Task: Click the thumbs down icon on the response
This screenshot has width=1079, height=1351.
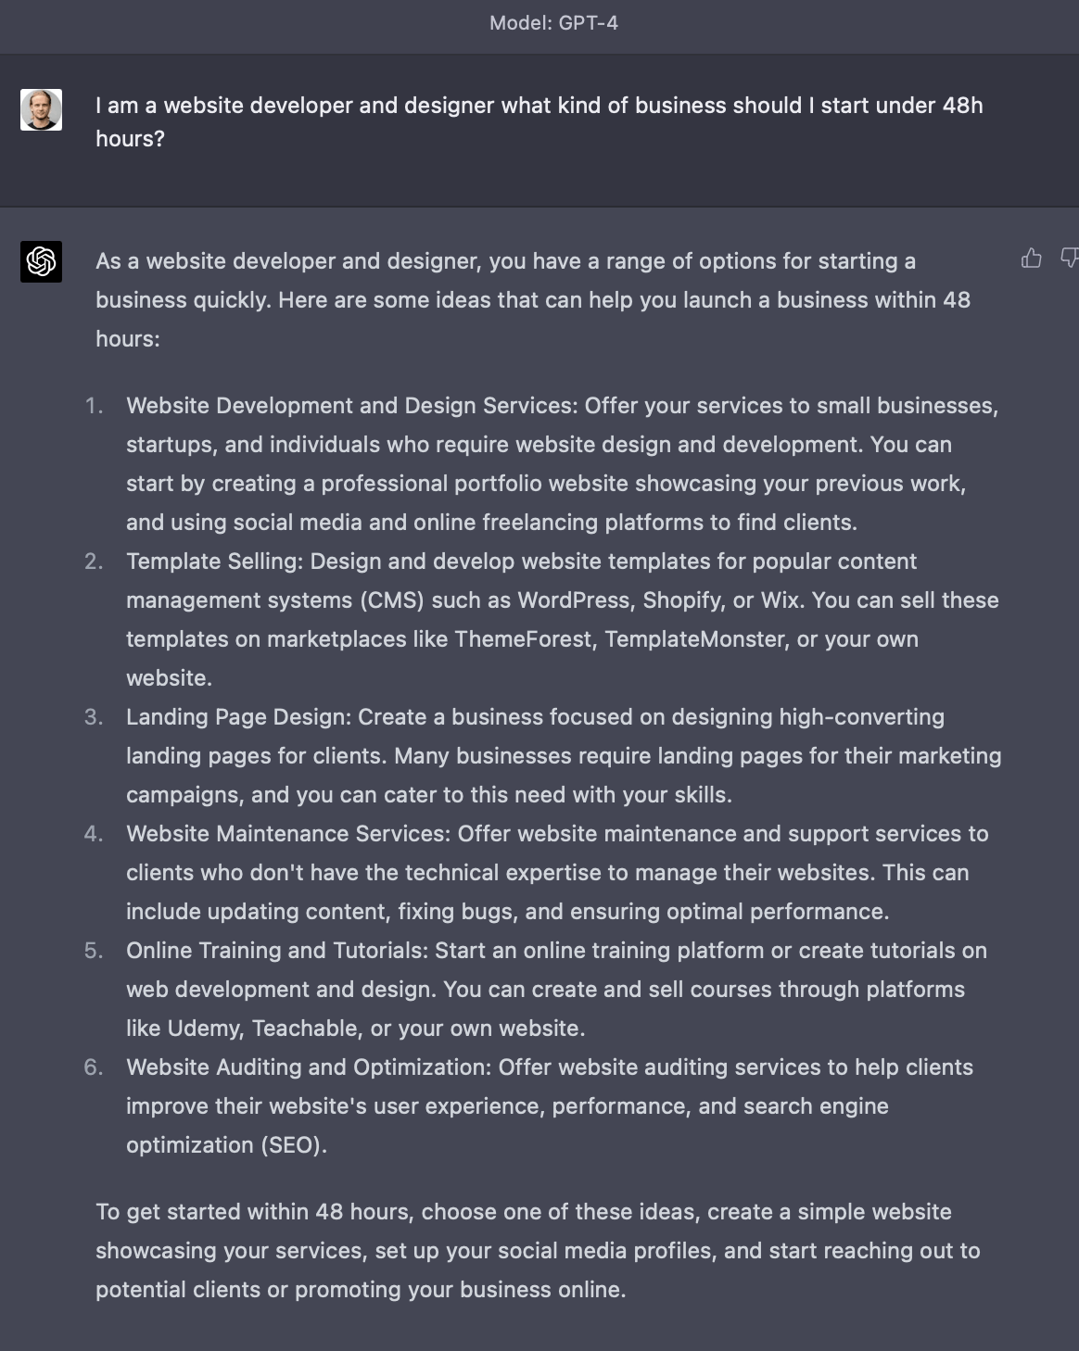Action: 1070,259
